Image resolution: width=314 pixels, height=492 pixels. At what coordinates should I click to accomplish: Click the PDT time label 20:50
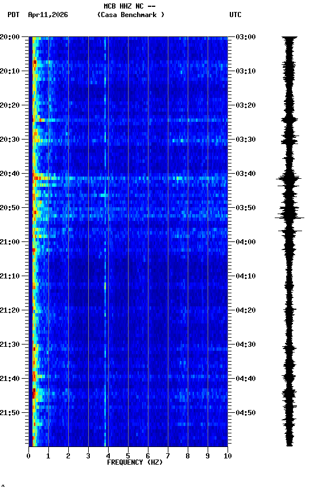pyautogui.click(x=10, y=208)
